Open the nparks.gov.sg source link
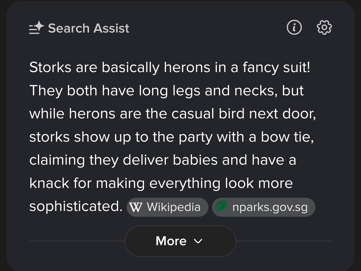 [263, 207]
